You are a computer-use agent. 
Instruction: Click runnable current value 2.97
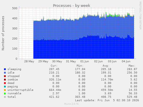click(56, 93)
